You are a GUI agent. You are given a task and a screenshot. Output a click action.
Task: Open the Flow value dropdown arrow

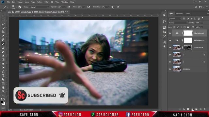pos(84,7)
